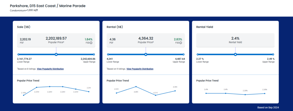This screenshot has width=293, height=111.
Task: Click the Rental Yield slider middle handle
Action: click(x=235, y=54)
